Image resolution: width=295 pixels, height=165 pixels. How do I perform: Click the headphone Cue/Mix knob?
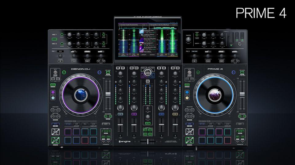point(148,108)
